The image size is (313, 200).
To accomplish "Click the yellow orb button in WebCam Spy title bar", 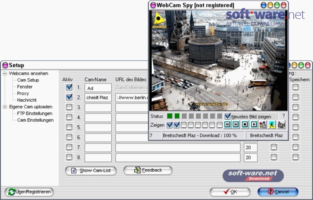I will pos(270,5).
